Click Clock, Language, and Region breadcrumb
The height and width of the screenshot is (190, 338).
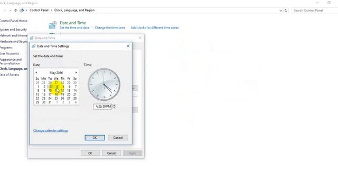(x=74, y=10)
